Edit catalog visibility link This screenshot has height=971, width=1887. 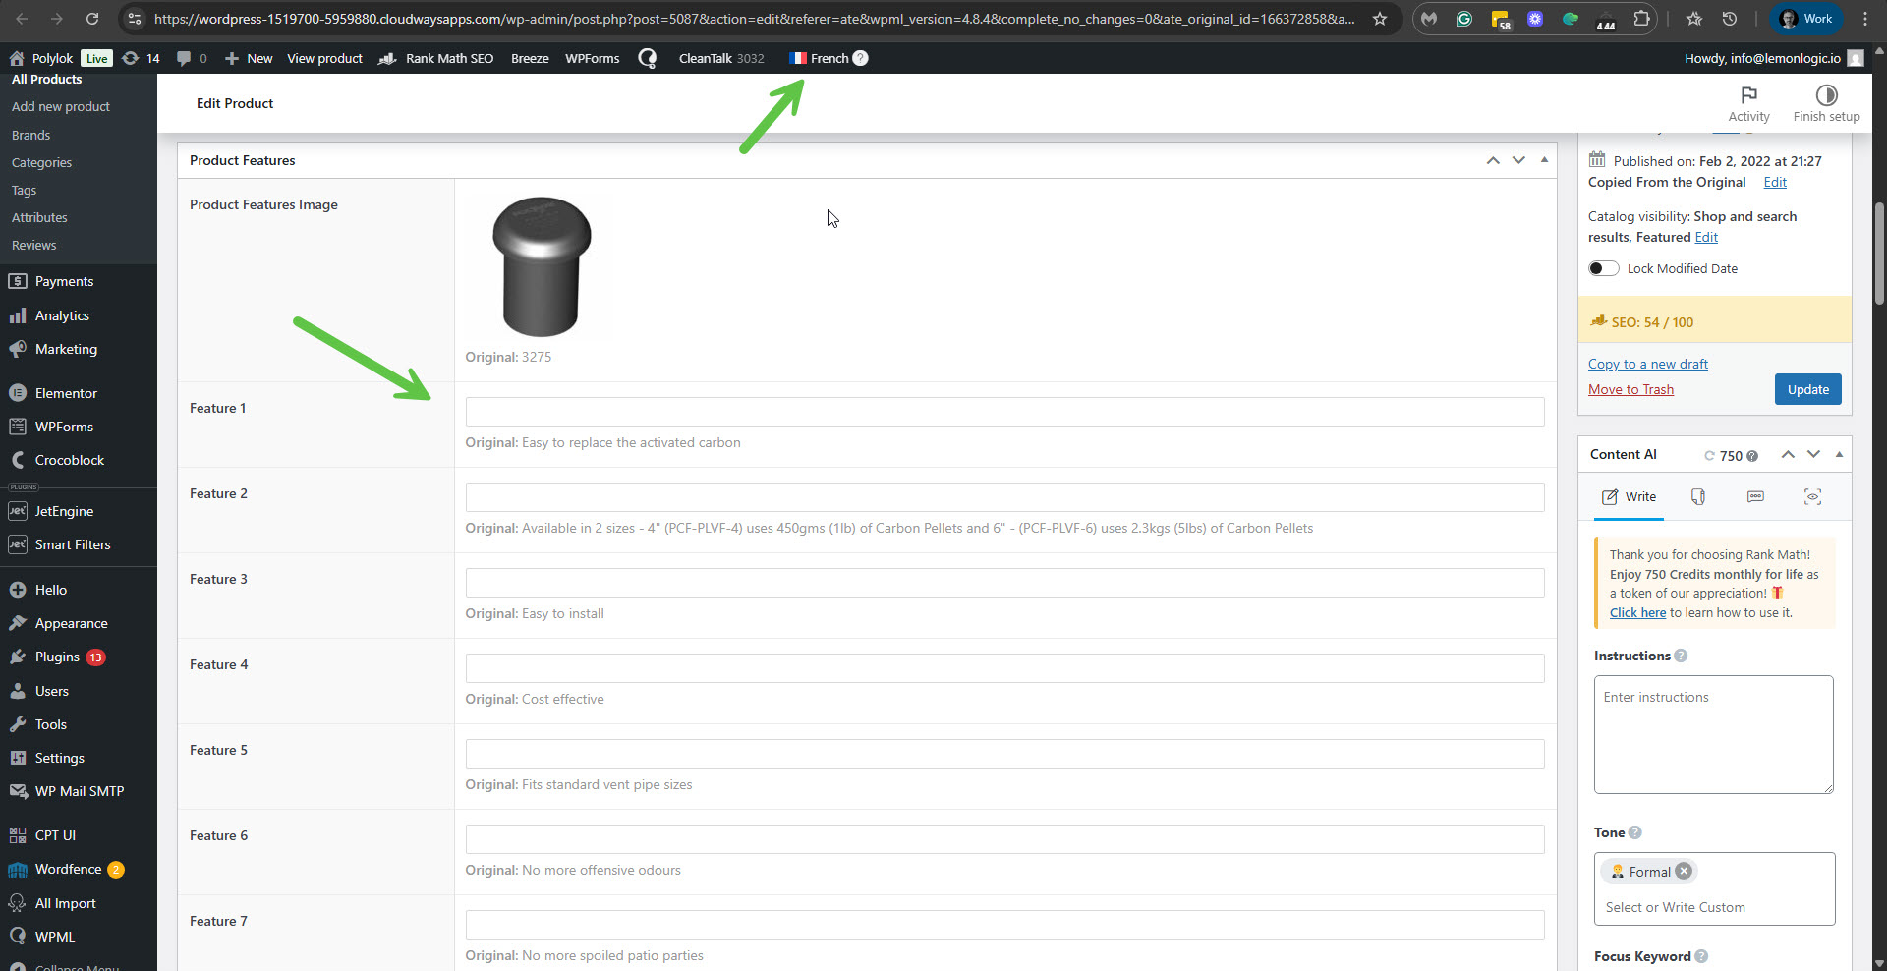pyautogui.click(x=1706, y=237)
